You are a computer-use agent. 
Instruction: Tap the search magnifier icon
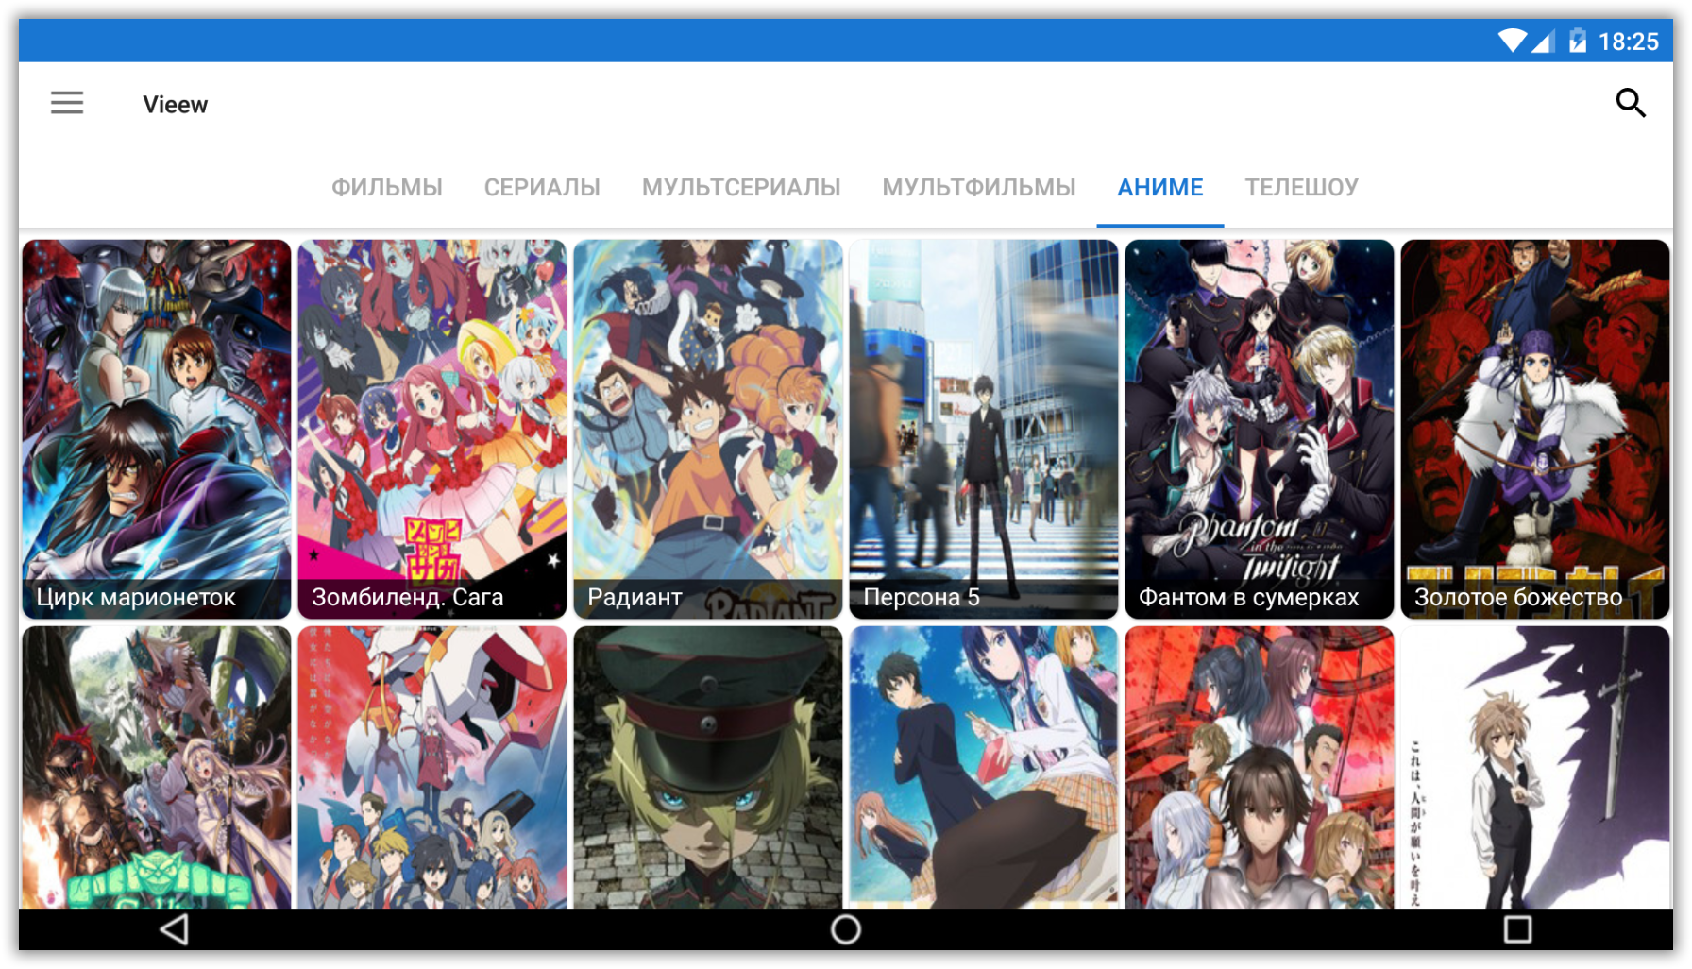(x=1630, y=103)
